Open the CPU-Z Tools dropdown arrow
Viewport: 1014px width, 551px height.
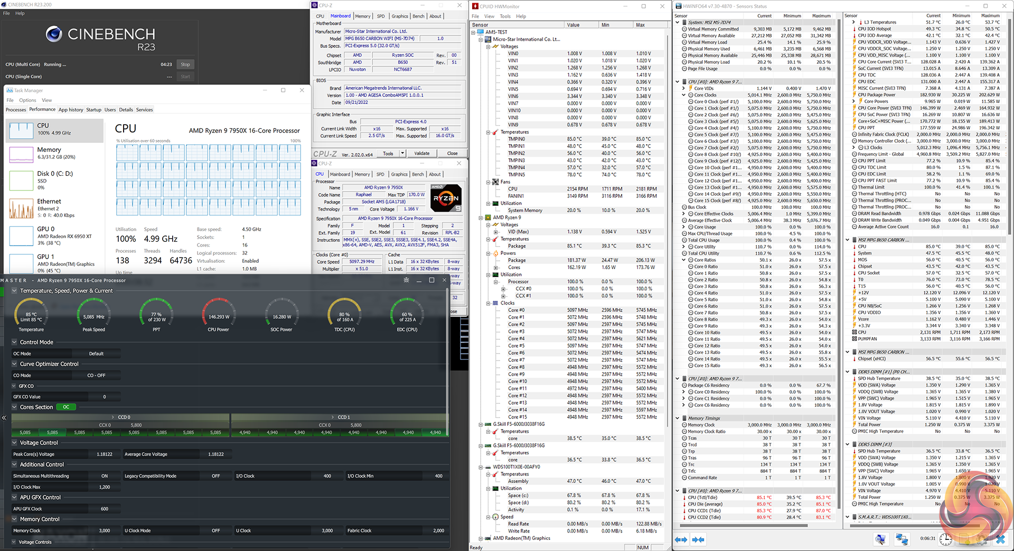[402, 154]
